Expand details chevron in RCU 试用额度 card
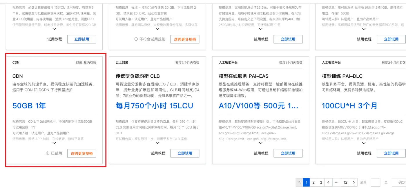Viewport: 406px width, 190px height. pos(261,29)
